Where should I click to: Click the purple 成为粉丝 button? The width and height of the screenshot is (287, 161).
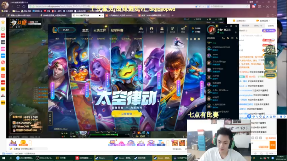tap(268, 31)
